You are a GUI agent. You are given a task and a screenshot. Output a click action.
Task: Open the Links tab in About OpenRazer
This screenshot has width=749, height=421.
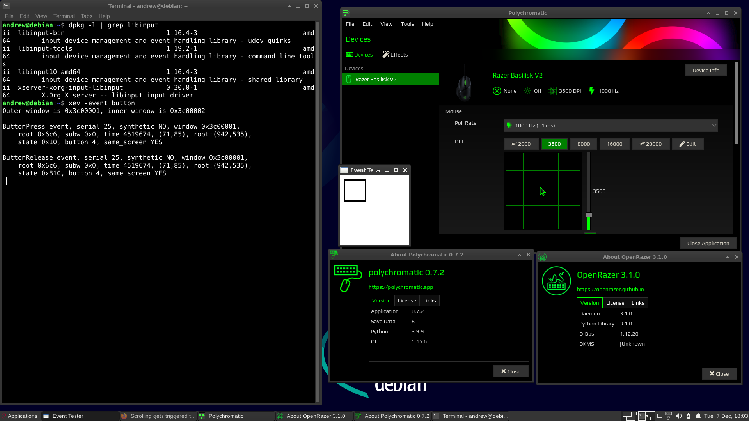637,303
